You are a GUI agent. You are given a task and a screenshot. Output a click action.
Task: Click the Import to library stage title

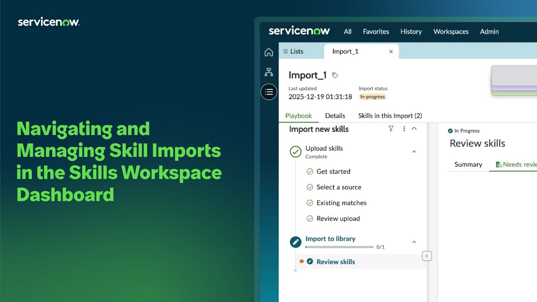pos(331,239)
